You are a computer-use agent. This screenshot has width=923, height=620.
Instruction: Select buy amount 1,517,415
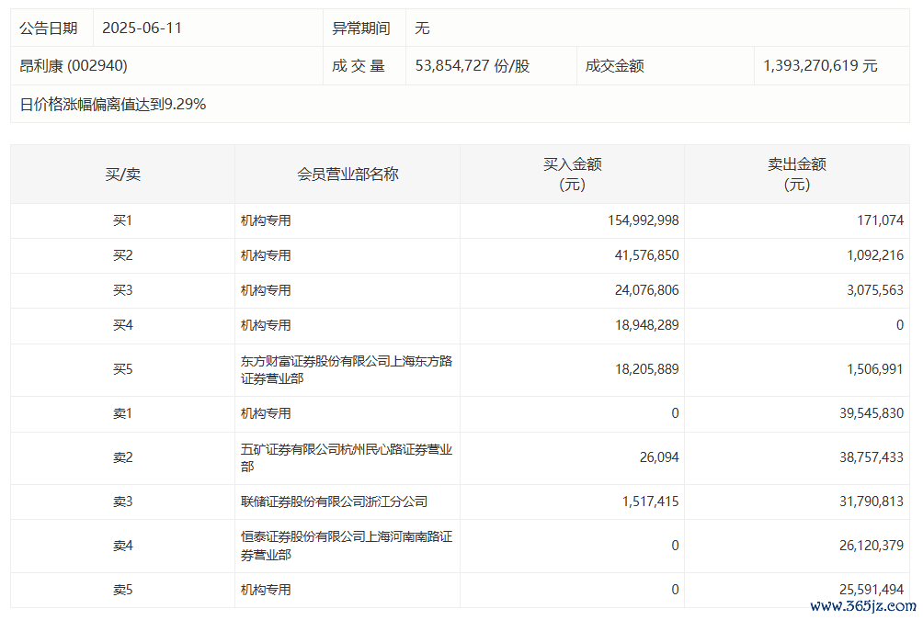tap(651, 502)
